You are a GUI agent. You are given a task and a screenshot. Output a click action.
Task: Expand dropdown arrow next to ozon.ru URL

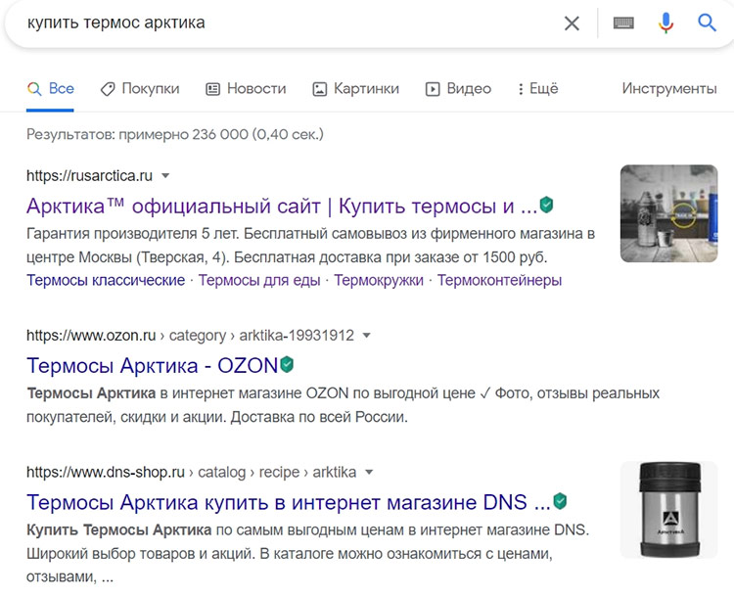point(367,336)
